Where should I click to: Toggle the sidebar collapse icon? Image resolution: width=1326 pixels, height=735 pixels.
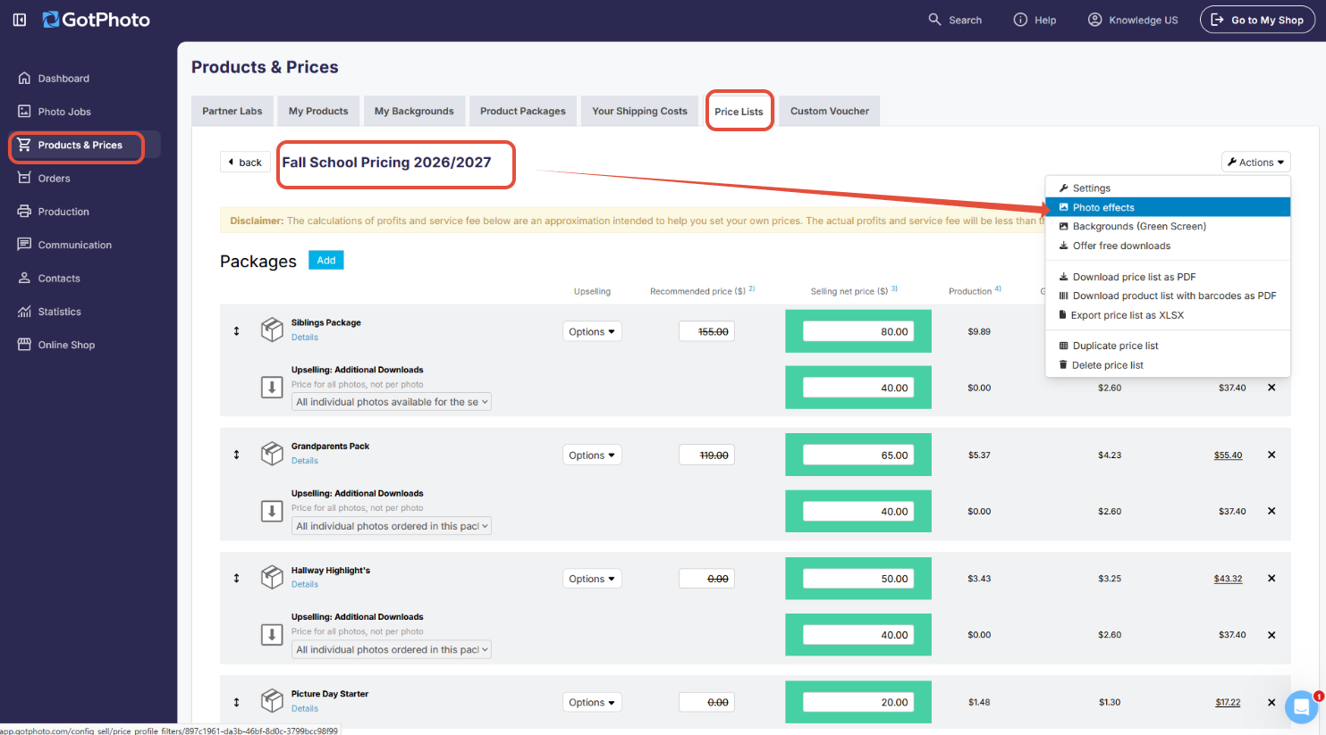[19, 20]
